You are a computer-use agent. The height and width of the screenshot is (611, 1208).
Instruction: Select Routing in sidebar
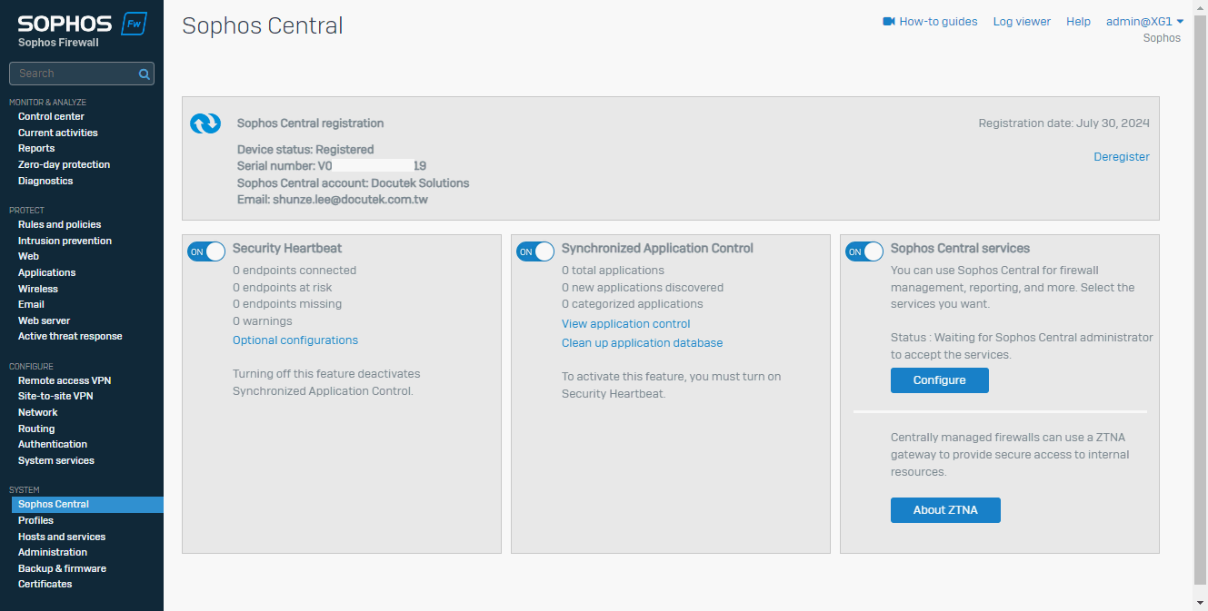(x=36, y=429)
